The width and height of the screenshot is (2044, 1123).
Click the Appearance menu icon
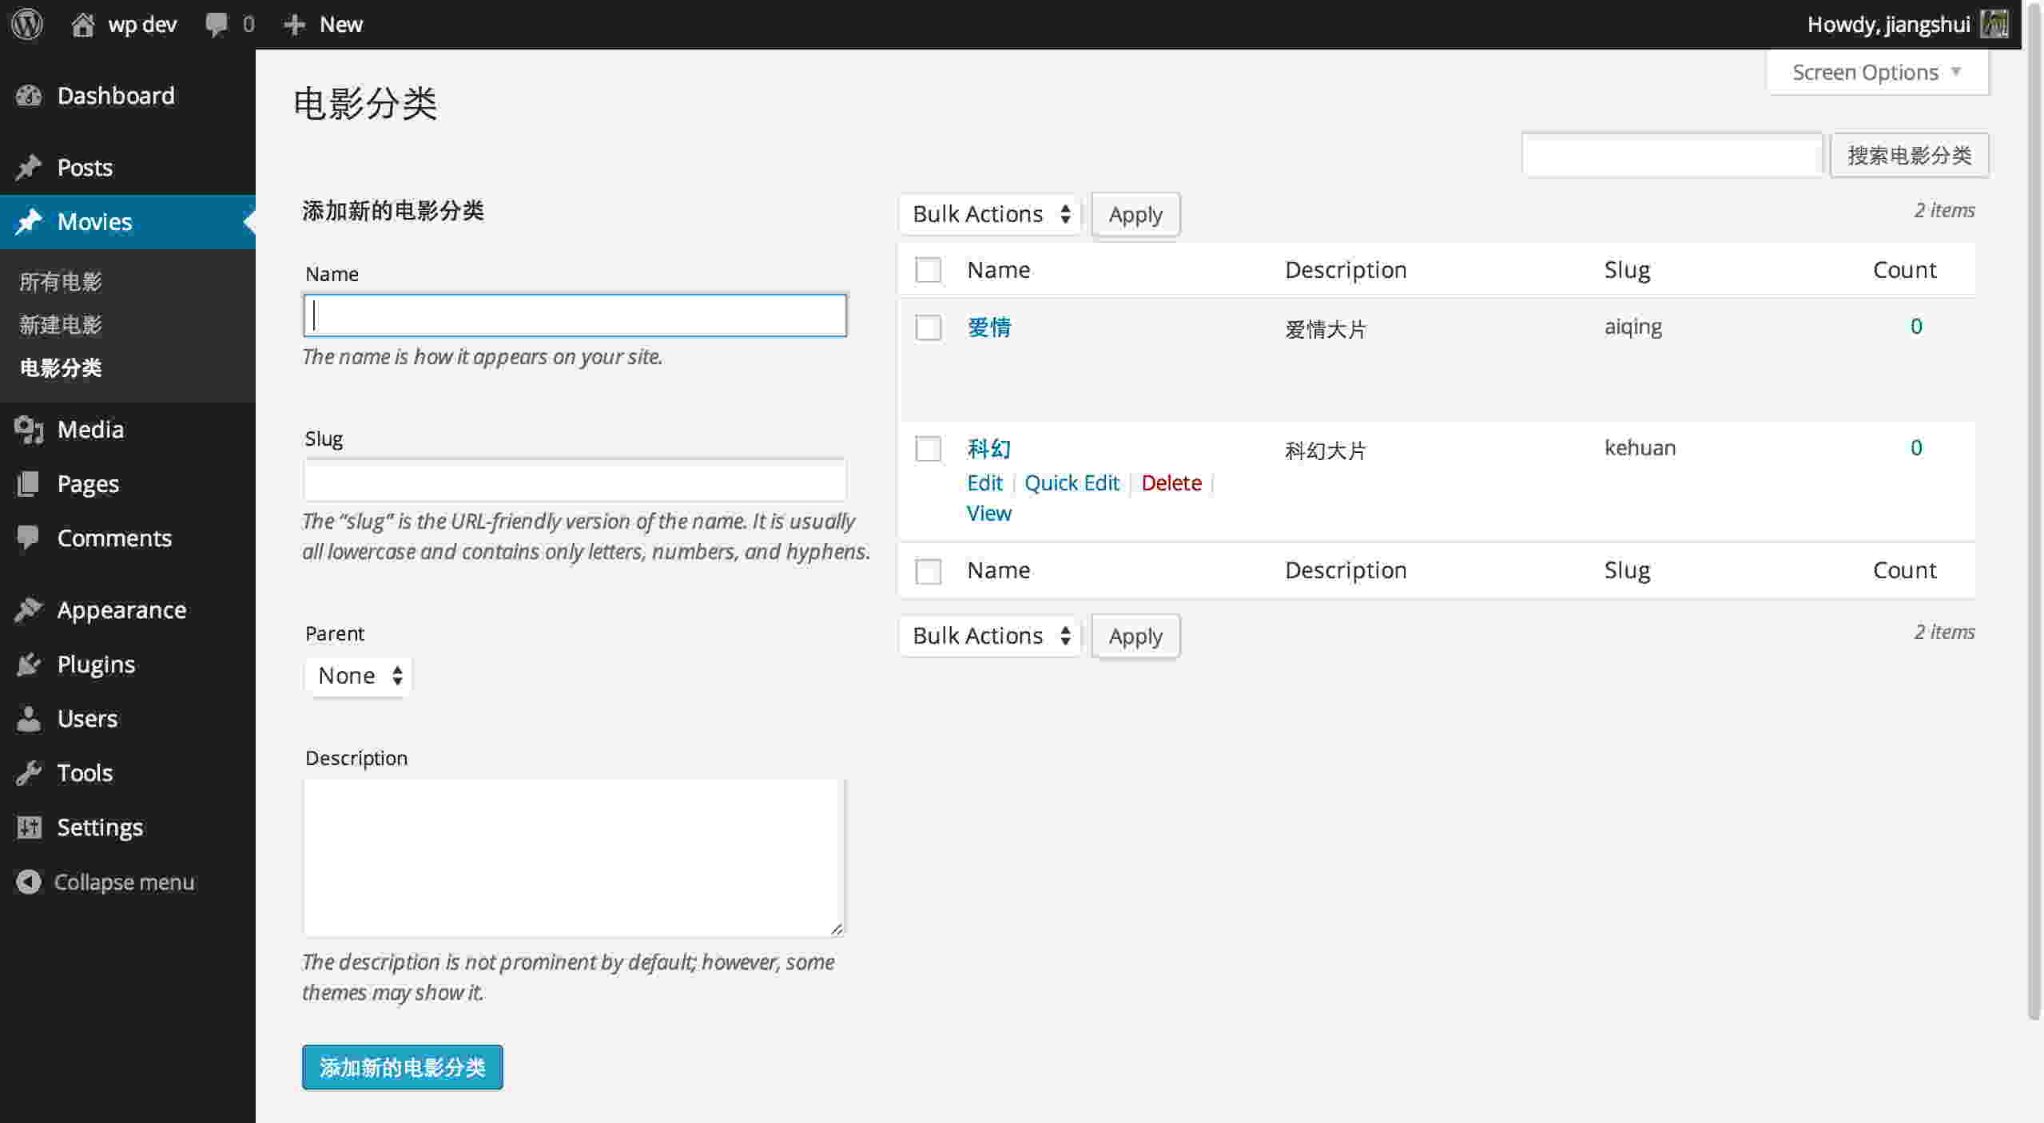tap(26, 609)
